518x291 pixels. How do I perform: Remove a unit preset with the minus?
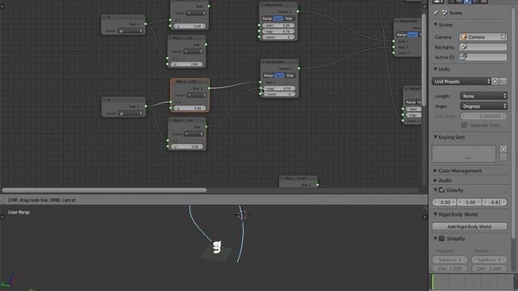503,81
